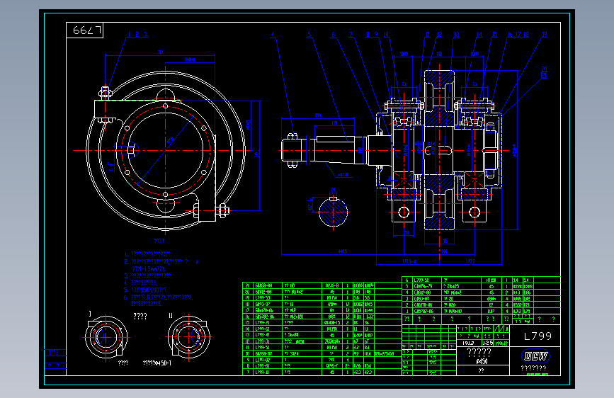Screen dimensions: 614x398
Task: Select part callout number 7
Action: pyautogui.click(x=351, y=35)
